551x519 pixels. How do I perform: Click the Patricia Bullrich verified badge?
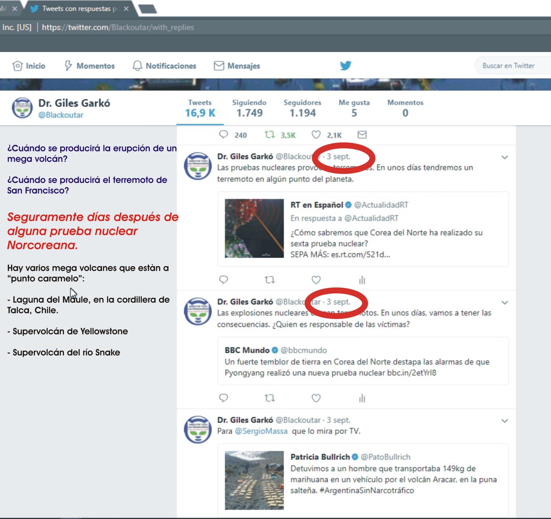(355, 457)
